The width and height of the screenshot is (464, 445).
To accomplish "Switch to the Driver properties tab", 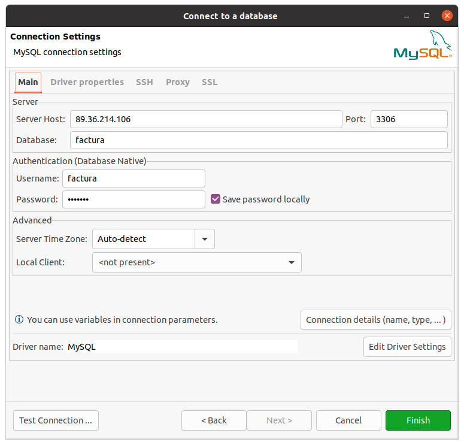I will [87, 82].
